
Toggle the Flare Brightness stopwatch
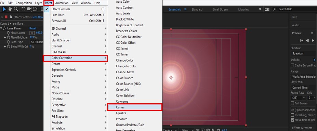[9, 37]
